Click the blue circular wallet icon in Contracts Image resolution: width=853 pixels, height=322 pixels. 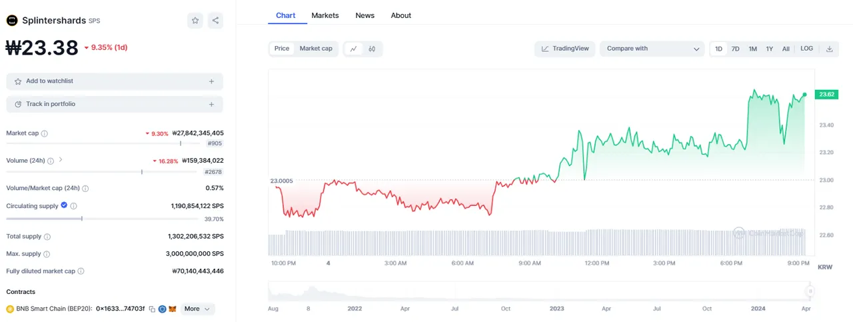click(x=162, y=309)
